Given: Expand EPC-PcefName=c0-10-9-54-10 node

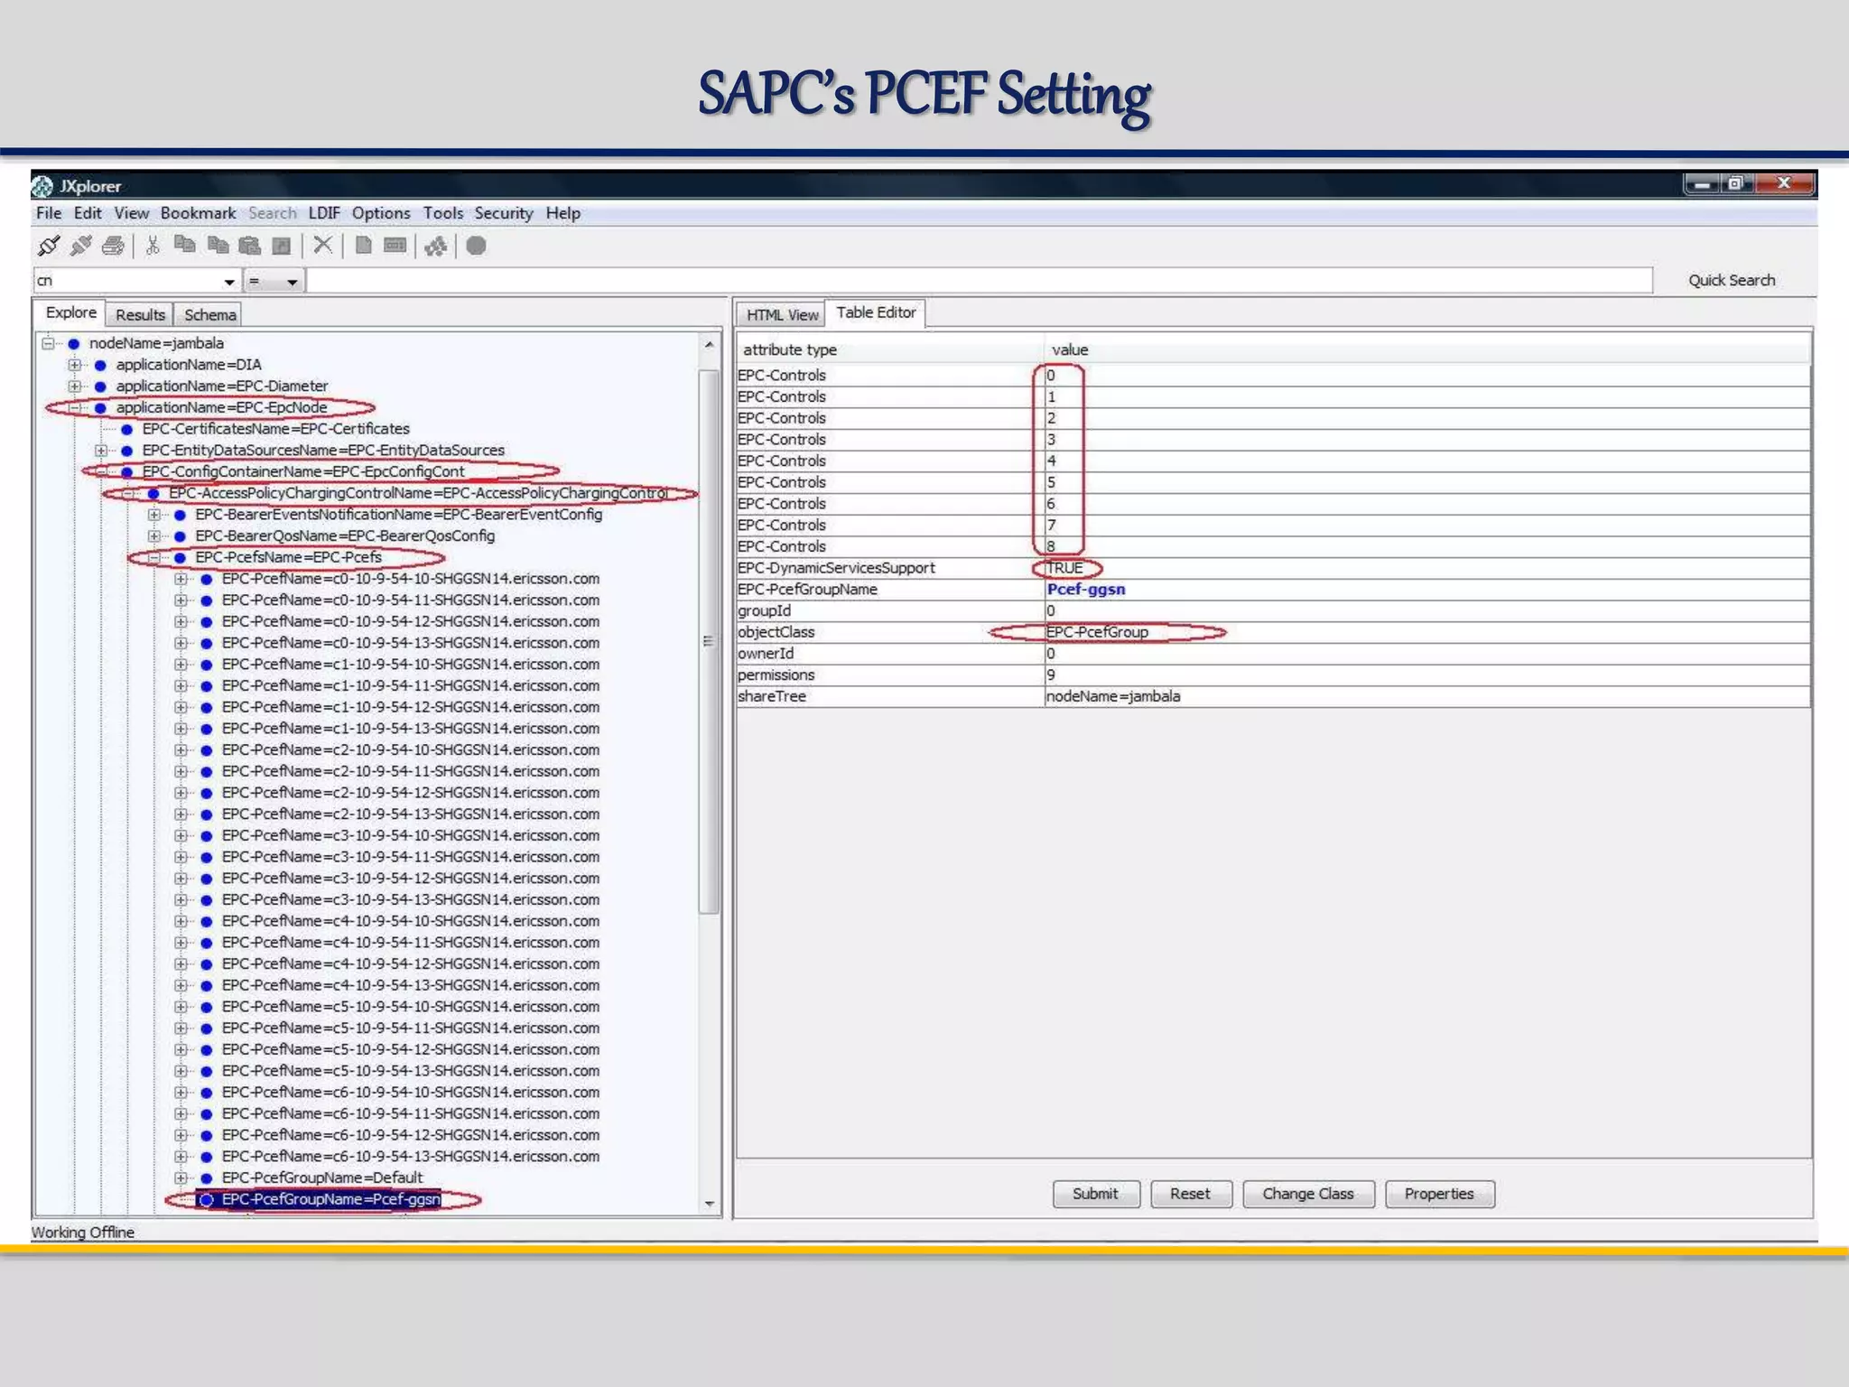Looking at the screenshot, I should [181, 579].
